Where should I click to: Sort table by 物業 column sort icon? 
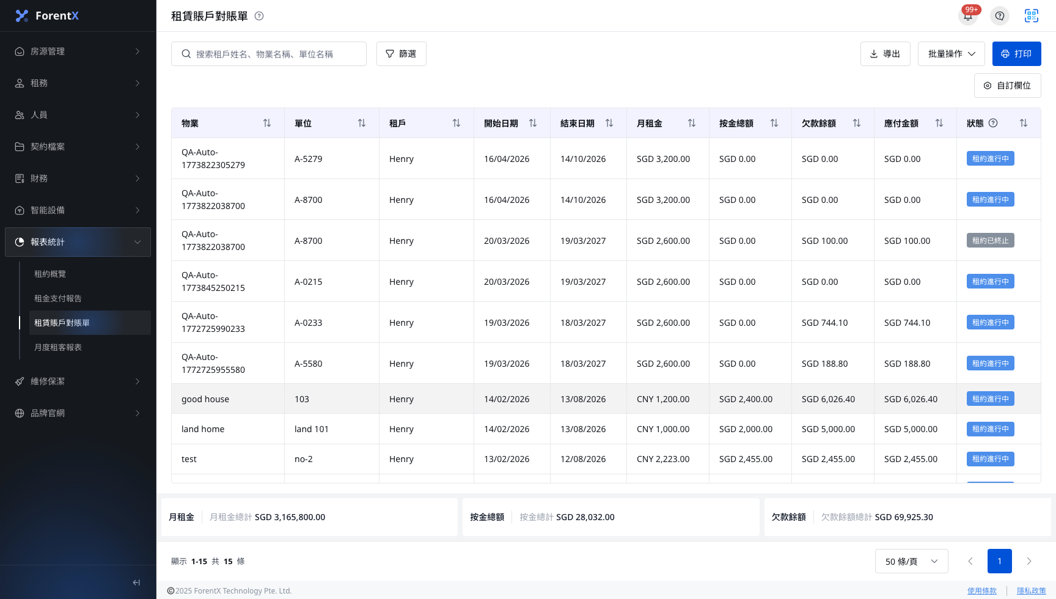pyautogui.click(x=267, y=123)
